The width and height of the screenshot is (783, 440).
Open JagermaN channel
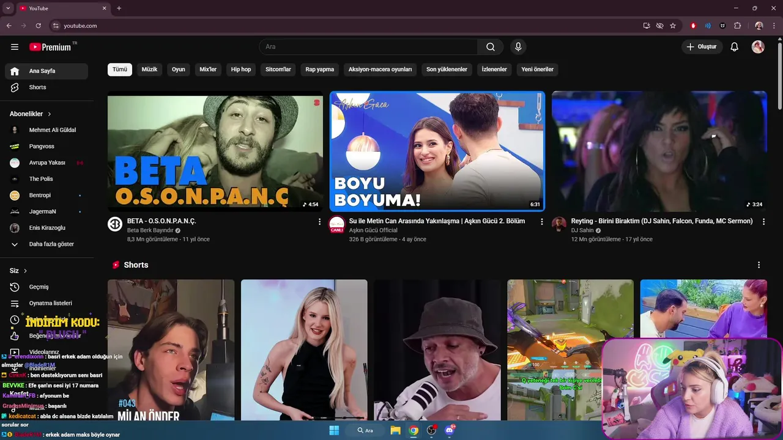click(46, 211)
